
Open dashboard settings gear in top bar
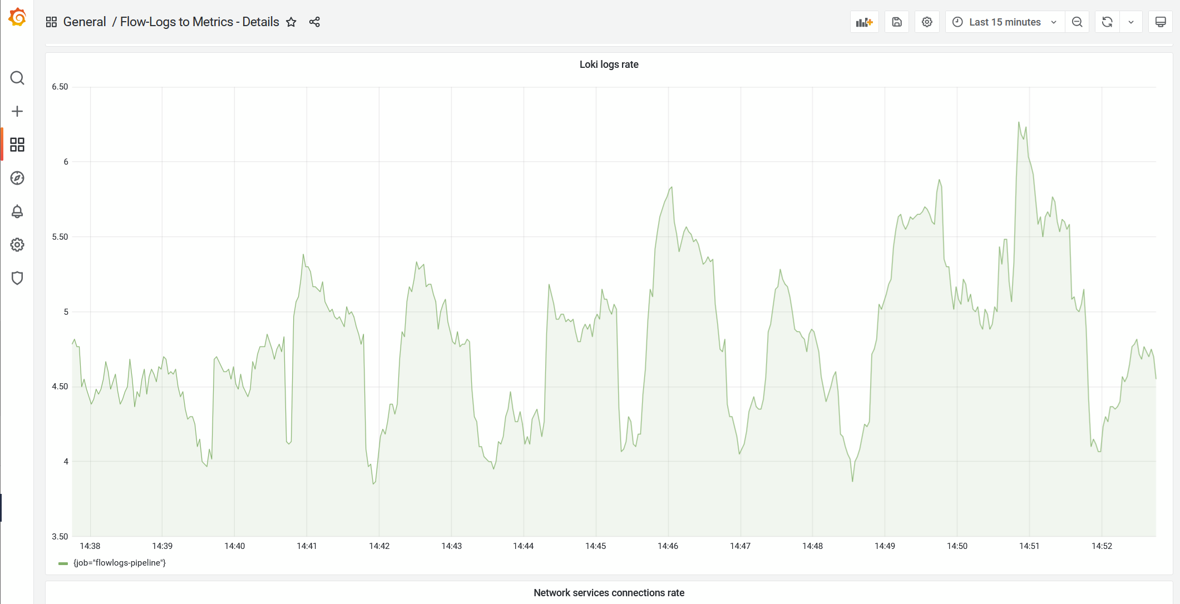(926, 22)
